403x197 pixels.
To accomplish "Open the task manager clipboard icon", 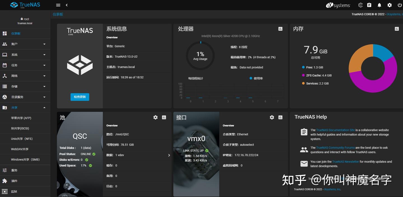I will pos(369,5).
